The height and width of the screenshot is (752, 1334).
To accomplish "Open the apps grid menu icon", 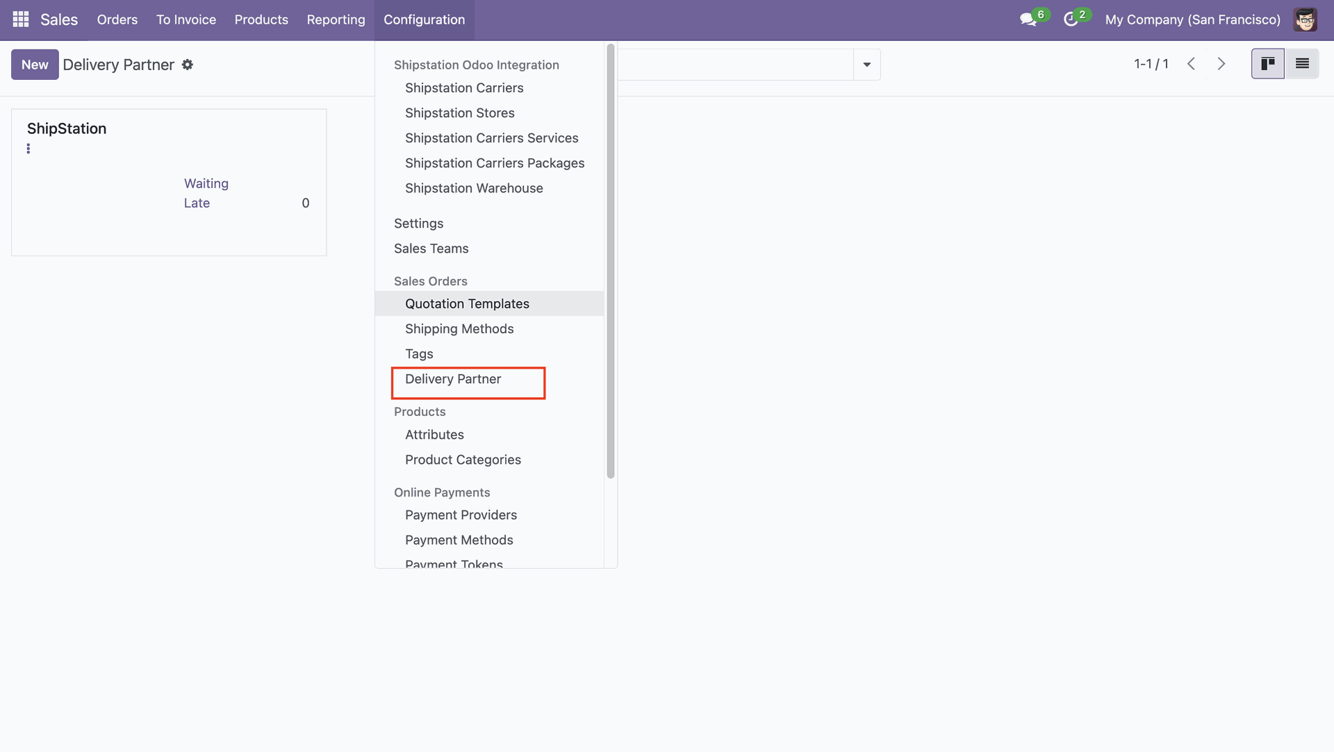I will coord(21,19).
